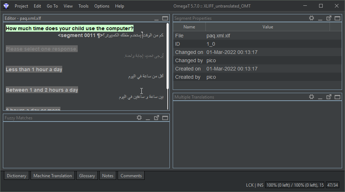This screenshot has height=192, width=345.
Task: Click the Arabic translation field of segment 0011
Action: [x=133, y=35]
